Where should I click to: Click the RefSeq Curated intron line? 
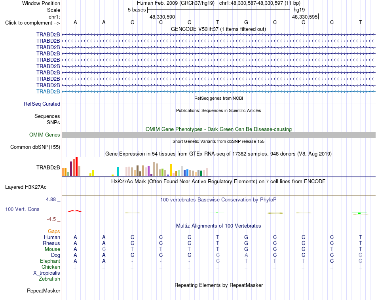pos(218,104)
